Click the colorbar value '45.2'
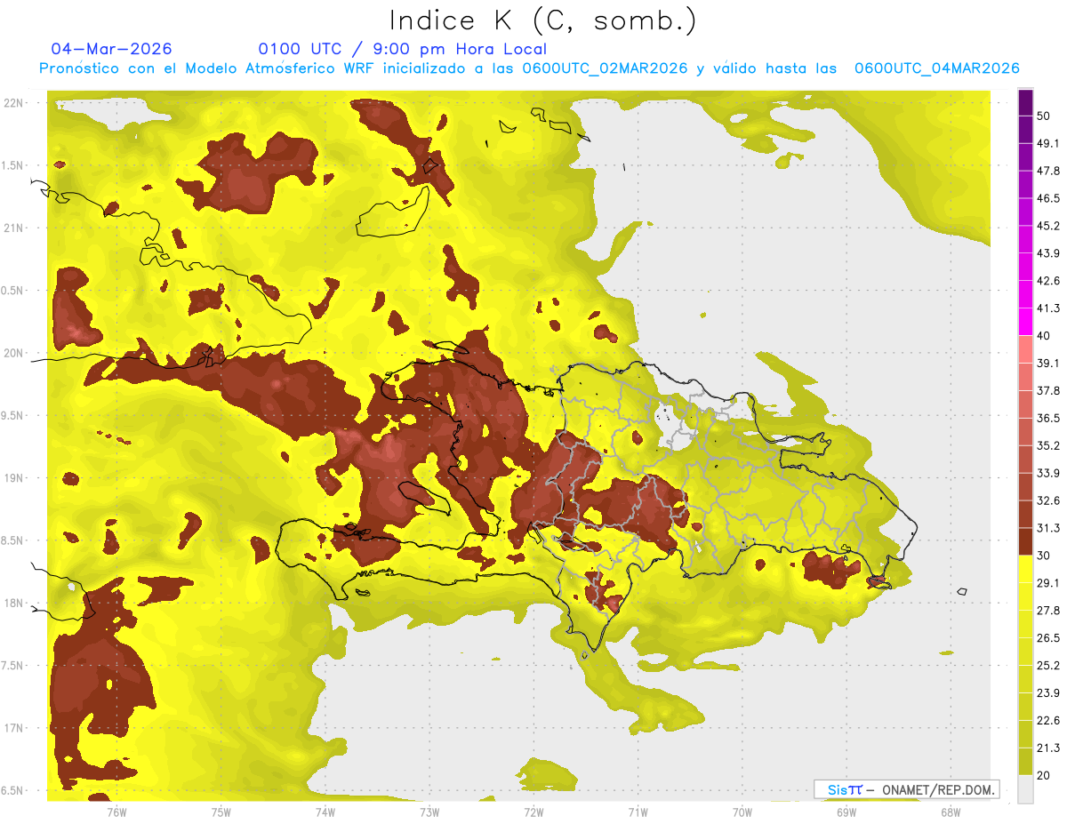 point(1048,226)
